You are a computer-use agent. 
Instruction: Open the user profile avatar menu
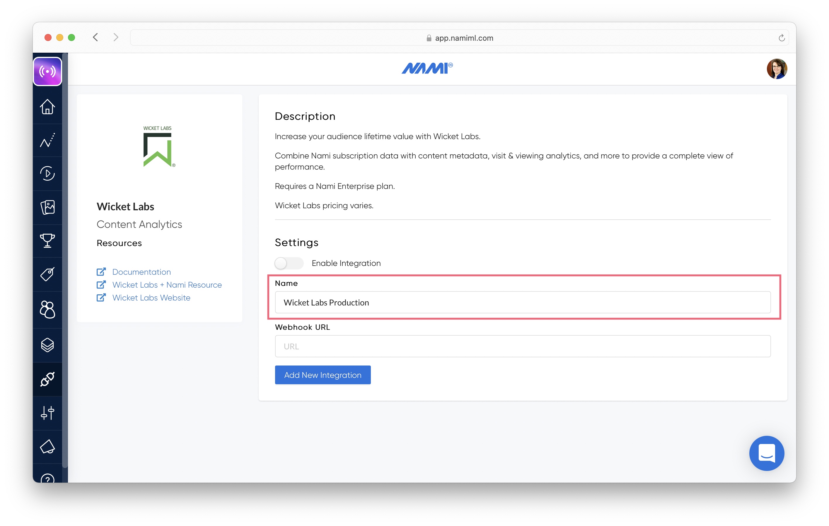pos(776,69)
